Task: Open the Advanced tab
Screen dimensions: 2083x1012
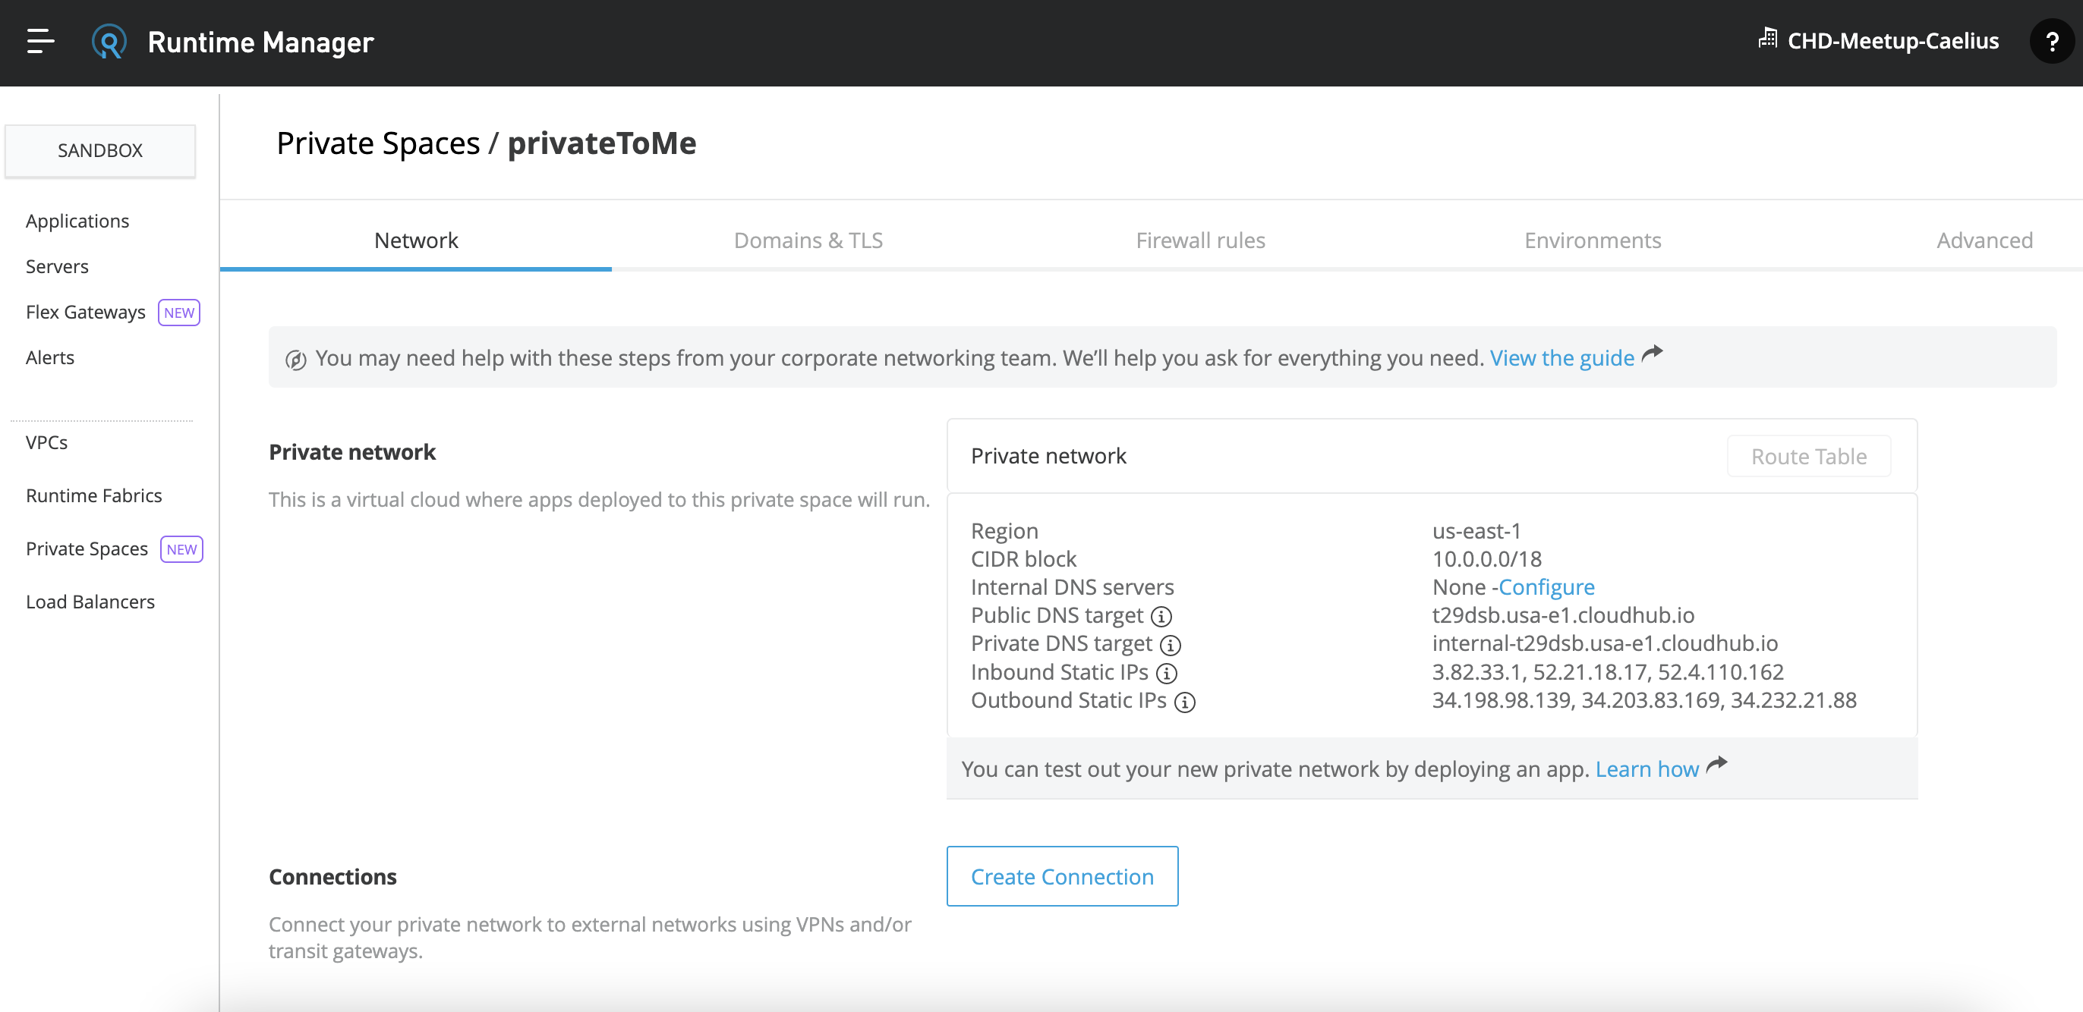Action: (x=1984, y=240)
